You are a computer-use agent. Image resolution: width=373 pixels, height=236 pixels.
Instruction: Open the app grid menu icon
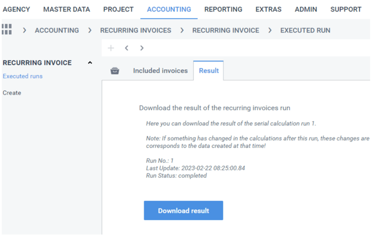click(x=7, y=30)
